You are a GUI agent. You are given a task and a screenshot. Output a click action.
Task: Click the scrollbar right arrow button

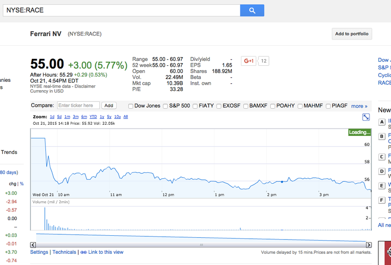[369, 245]
